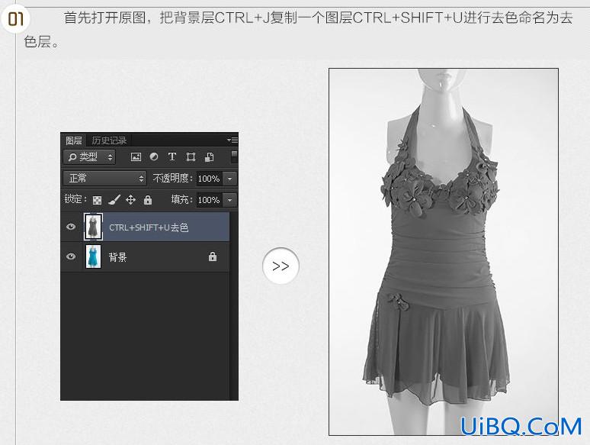
Task: Click the 不透明度 100% value field
Action: tap(209, 179)
